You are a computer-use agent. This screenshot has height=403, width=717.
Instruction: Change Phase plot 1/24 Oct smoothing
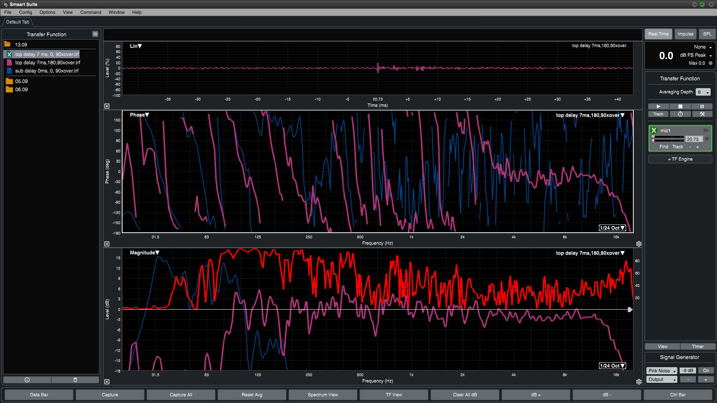[612, 228]
